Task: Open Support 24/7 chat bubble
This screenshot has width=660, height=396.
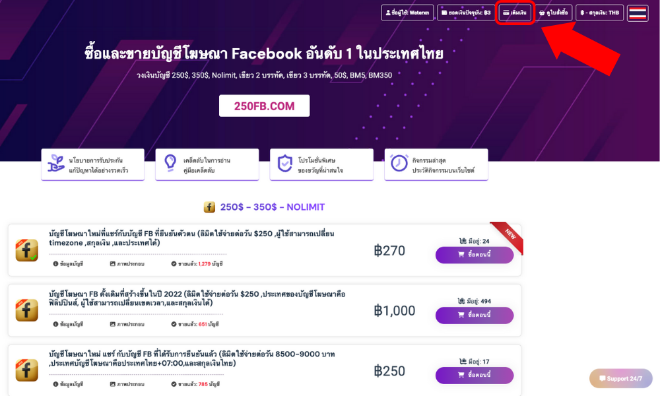Action: (x=621, y=378)
